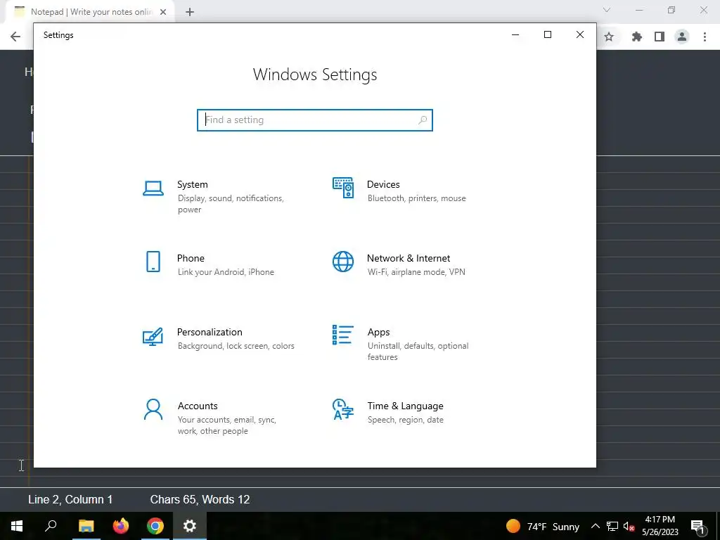Open Devices keyboard and speaker icon
Viewport: 720px width, 540px height.
pyautogui.click(x=343, y=187)
